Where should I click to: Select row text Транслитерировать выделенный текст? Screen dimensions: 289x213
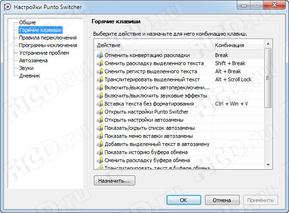(x=152, y=79)
